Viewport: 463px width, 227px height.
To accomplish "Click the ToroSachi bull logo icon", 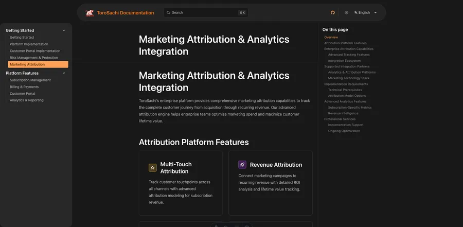I will click(90, 13).
